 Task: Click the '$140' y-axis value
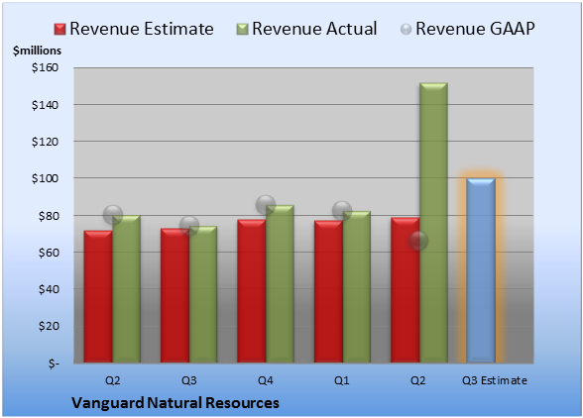[45, 105]
